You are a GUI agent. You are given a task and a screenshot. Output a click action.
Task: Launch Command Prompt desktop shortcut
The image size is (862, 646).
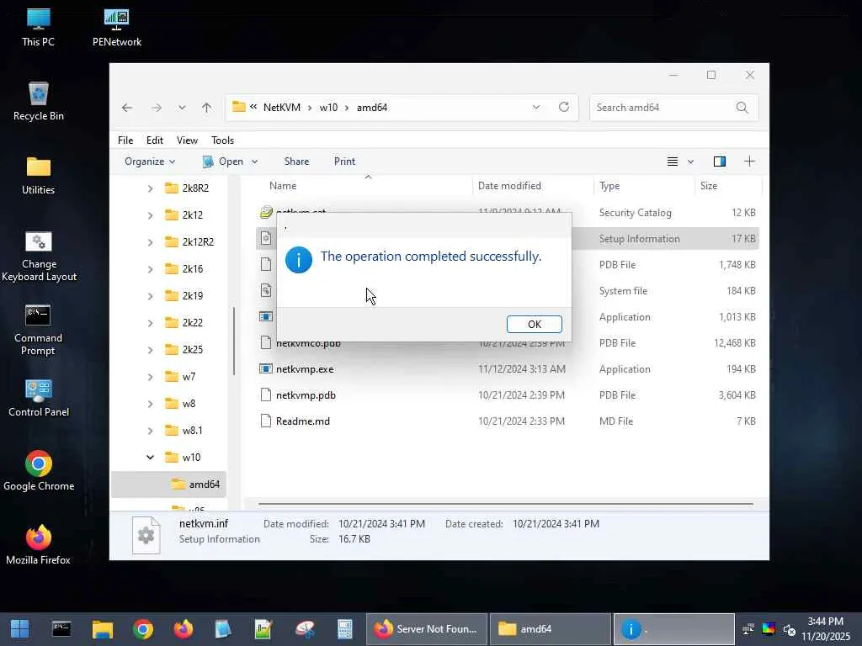pos(39,330)
